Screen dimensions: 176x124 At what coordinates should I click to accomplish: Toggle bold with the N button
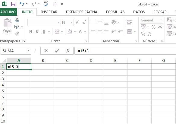[31, 32]
